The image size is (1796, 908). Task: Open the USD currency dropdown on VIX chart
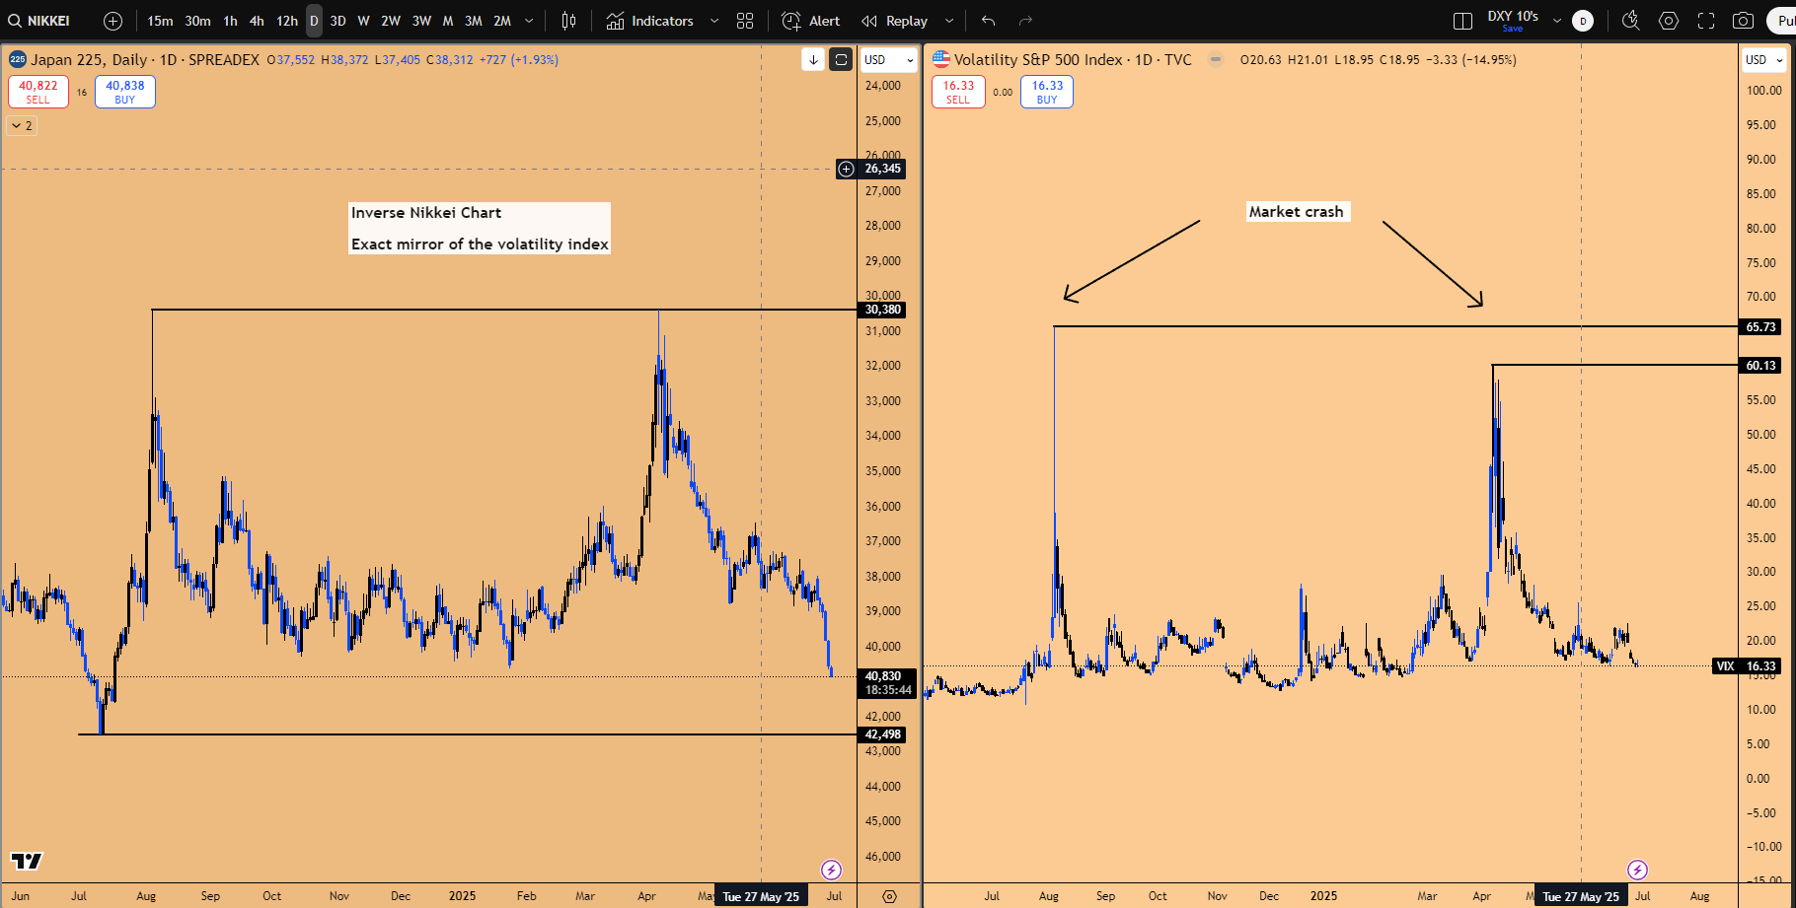(1763, 59)
